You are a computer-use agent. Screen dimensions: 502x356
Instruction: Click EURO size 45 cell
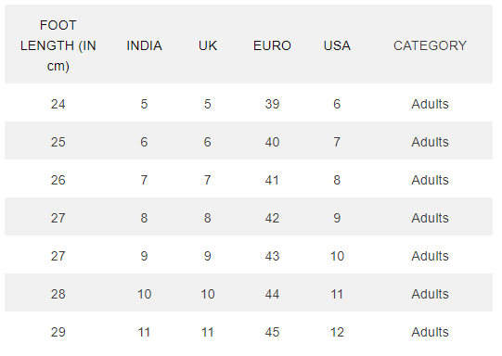[272, 332]
